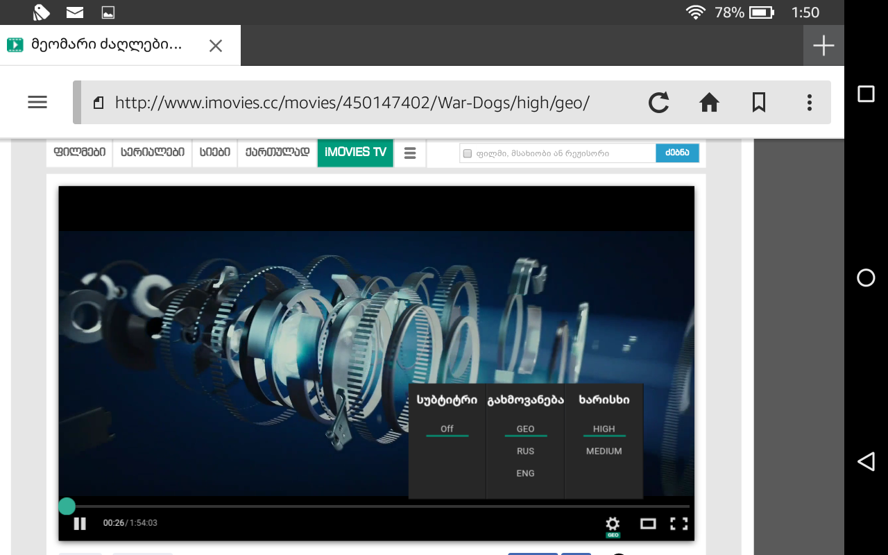
Task: Open the სიები menu tab
Action: (215, 153)
